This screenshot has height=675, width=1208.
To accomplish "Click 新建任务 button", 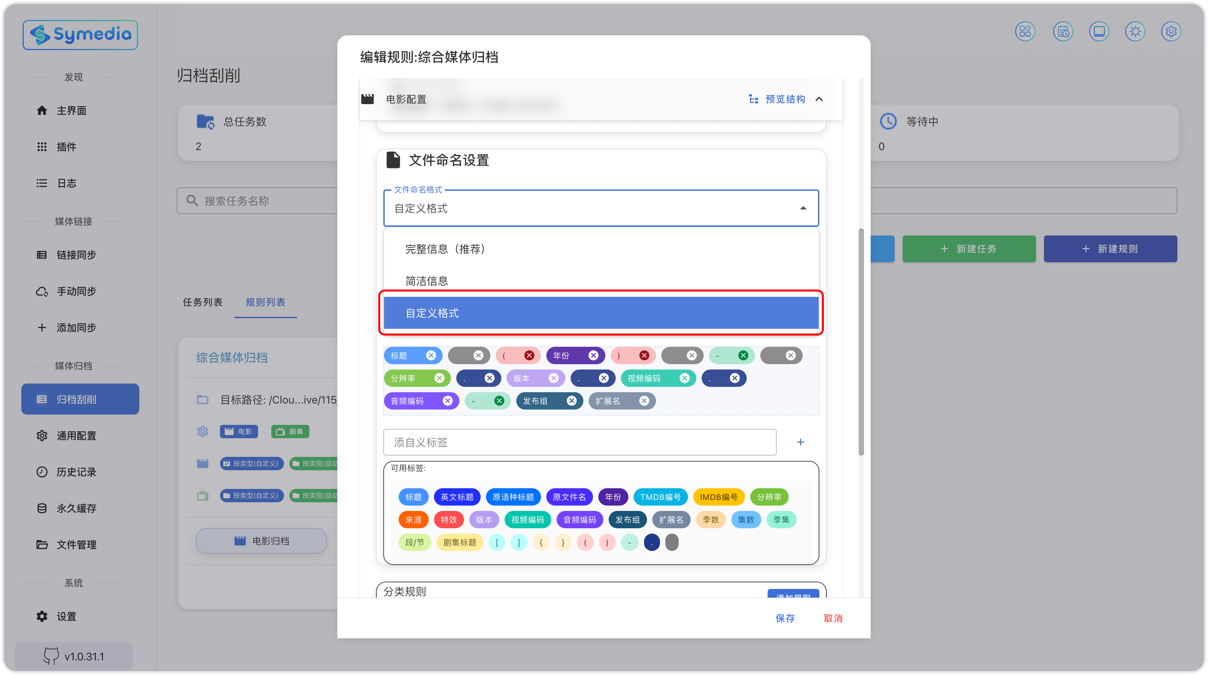I will tap(969, 248).
